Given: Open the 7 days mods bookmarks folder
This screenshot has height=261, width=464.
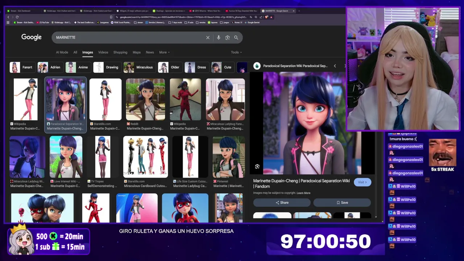Looking at the screenshot, I should pos(175,22).
